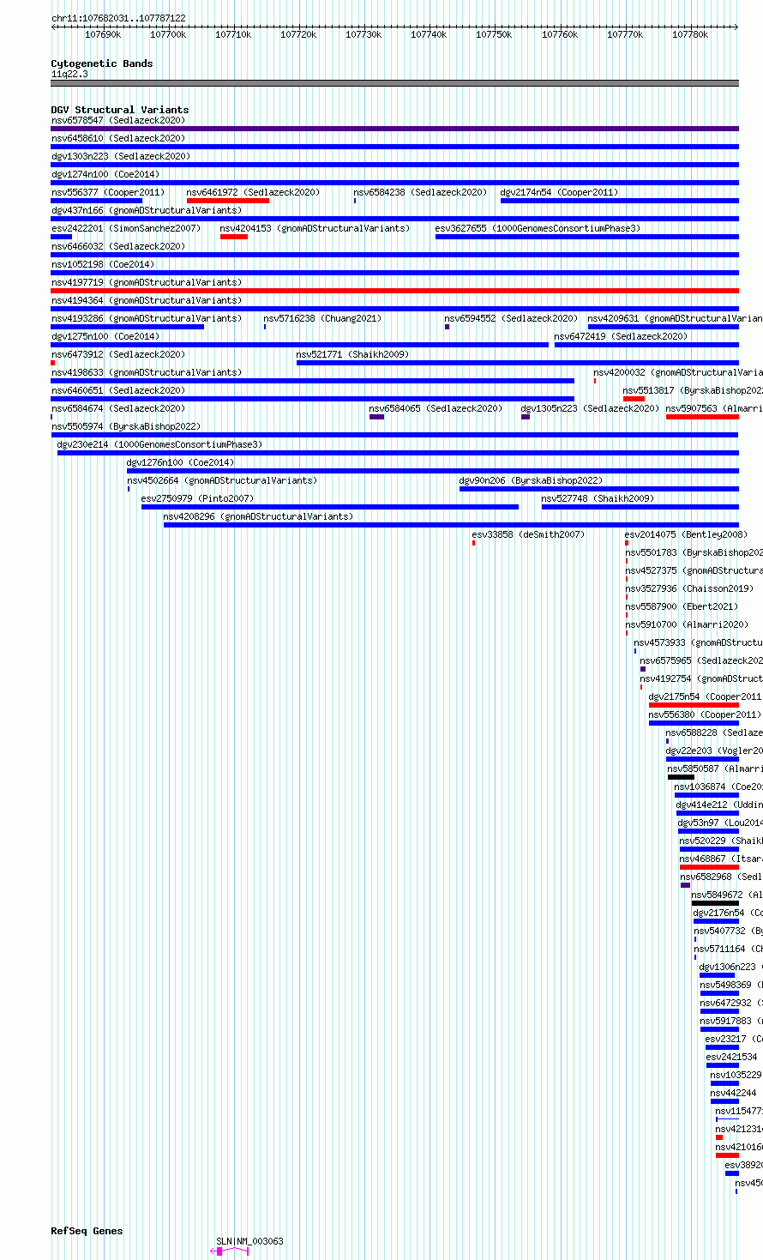The height and width of the screenshot is (1260, 763).
Task: Open variant nsv5587900 (Ebert2021)
Action: pyautogui.click(x=682, y=606)
